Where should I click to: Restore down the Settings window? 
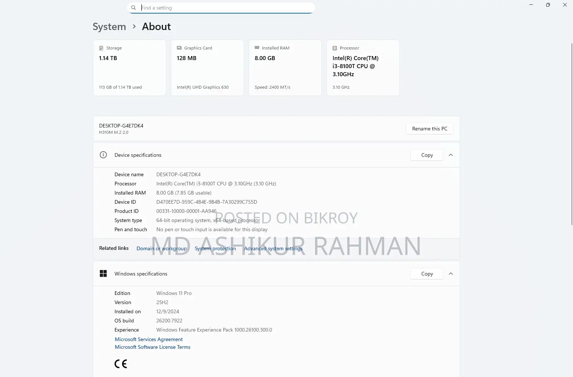click(548, 5)
